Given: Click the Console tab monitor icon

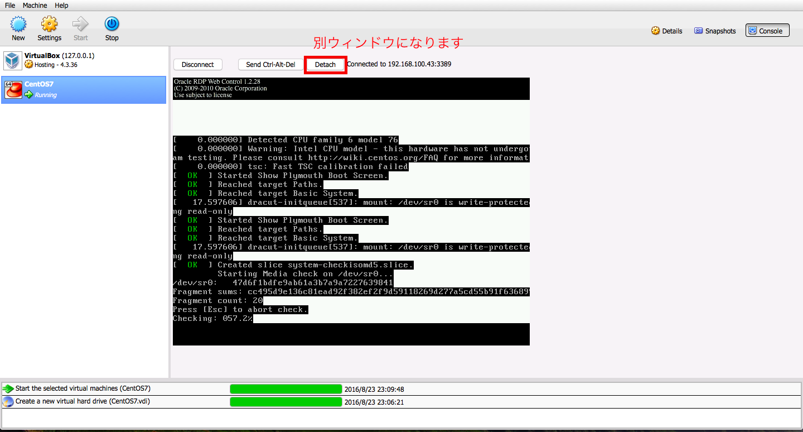Looking at the screenshot, I should click(752, 31).
